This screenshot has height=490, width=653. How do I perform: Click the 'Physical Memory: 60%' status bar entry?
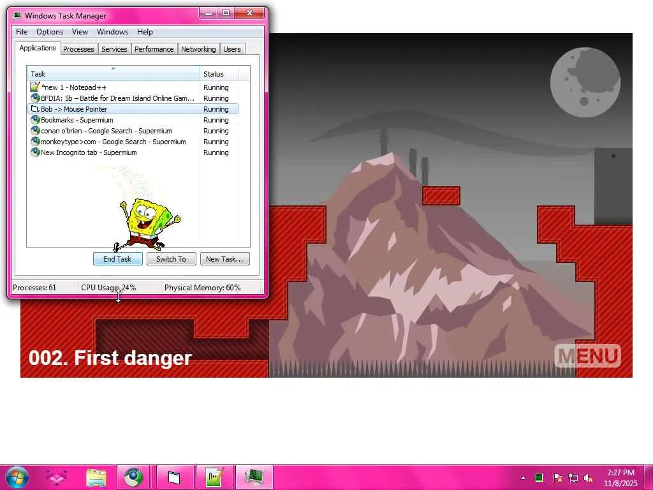coord(202,288)
